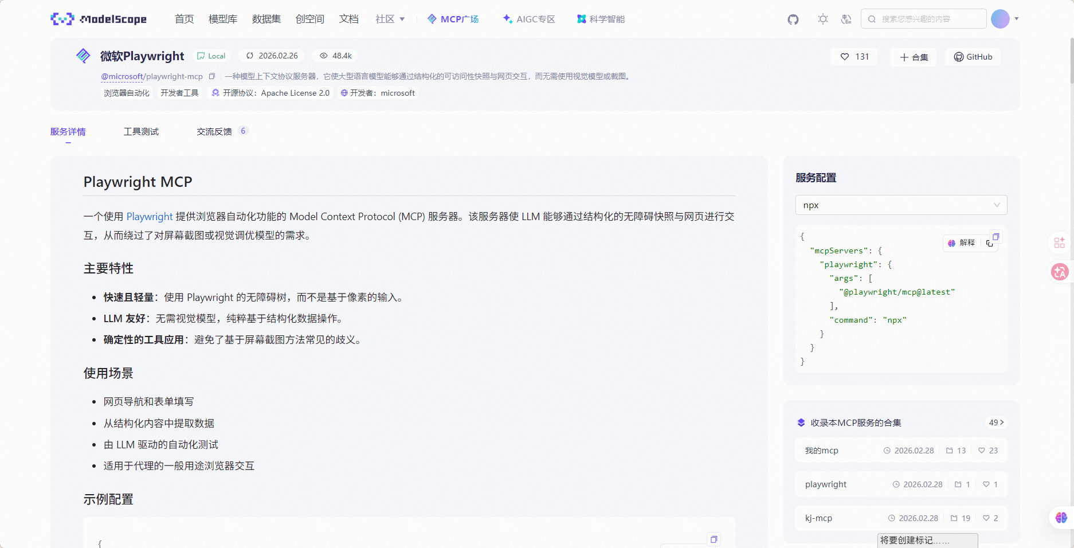Viewport: 1074px width, 548px height.
Task: Switch to the 工具测试 tab
Action: click(x=141, y=132)
